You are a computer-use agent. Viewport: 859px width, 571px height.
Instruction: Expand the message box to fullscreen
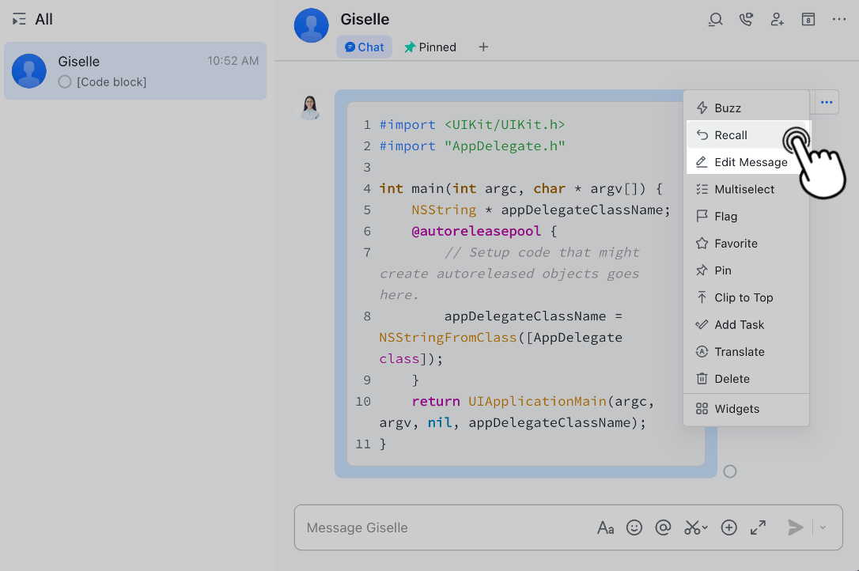758,528
